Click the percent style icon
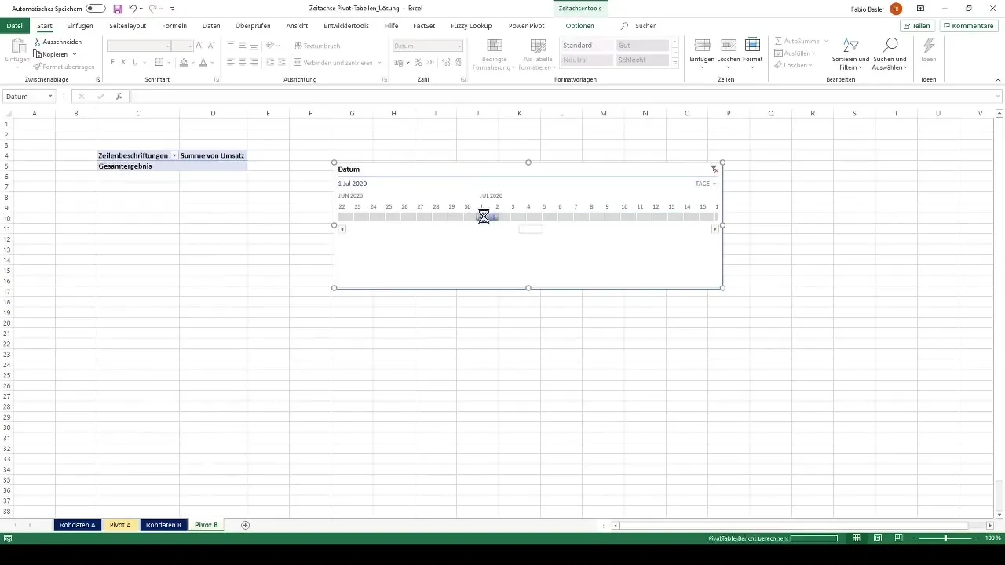Viewport: 1005px width, 565px height. pyautogui.click(x=418, y=63)
